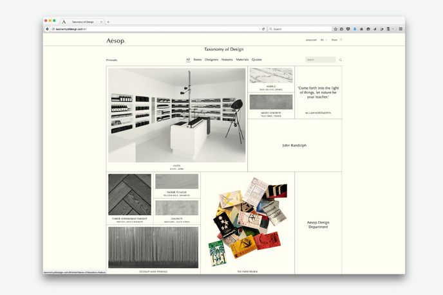Open the Pocket icon in the toolbar
Image resolution: width=443 pixels, height=295 pixels.
(348, 29)
